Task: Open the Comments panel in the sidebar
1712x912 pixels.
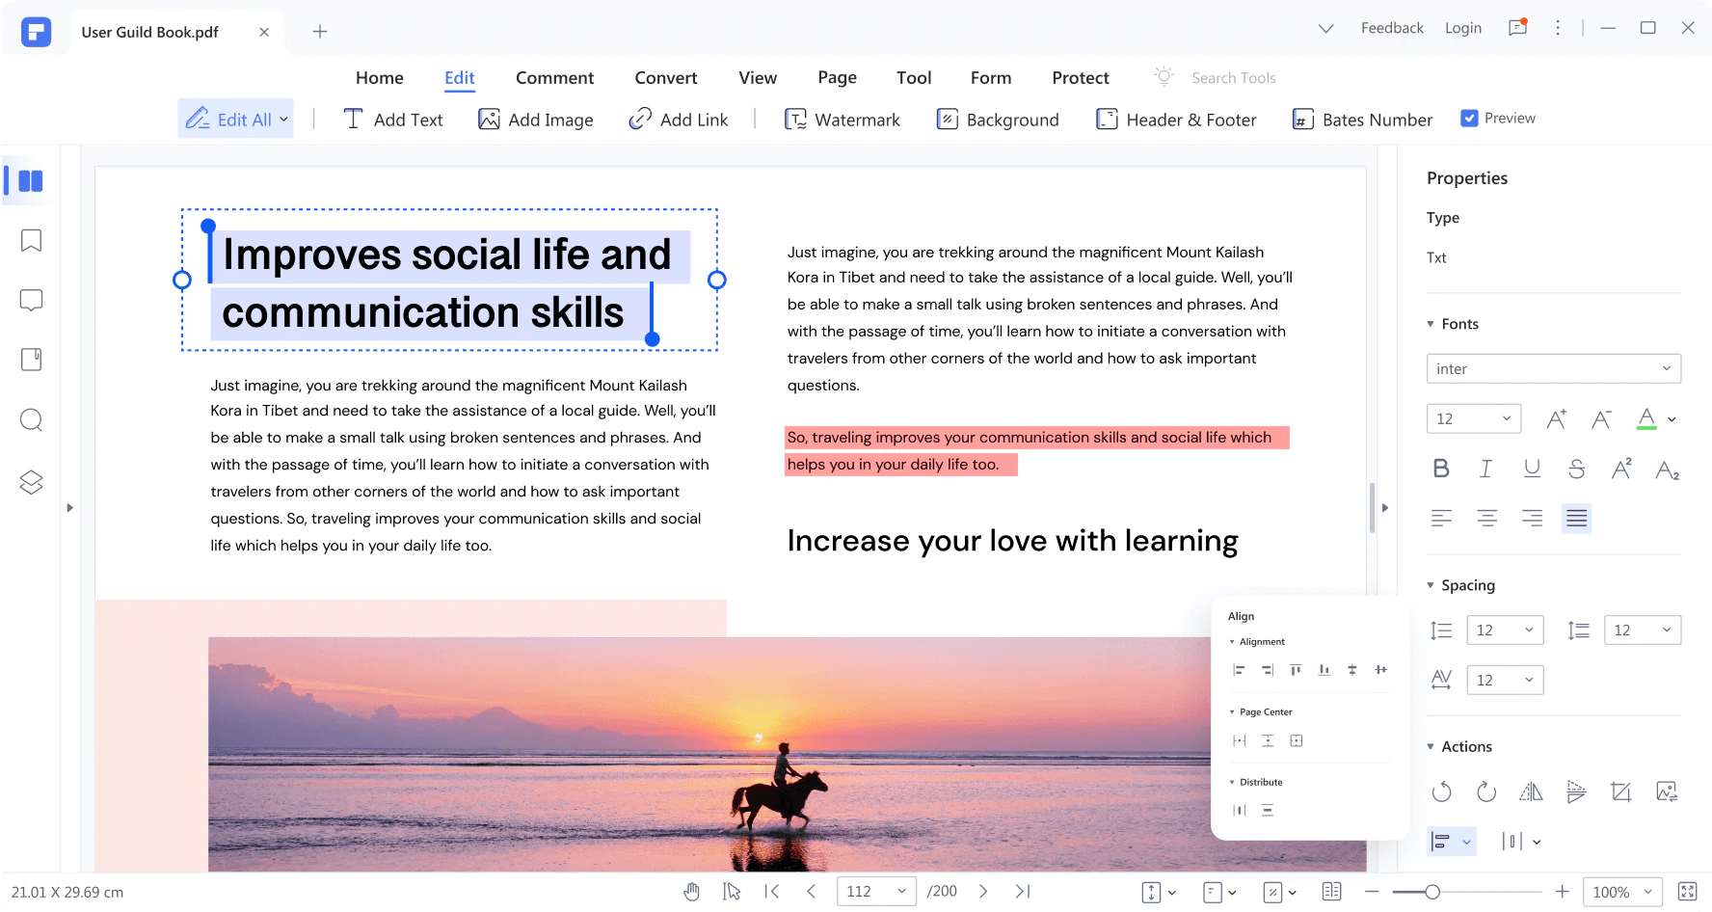Action: tap(30, 300)
